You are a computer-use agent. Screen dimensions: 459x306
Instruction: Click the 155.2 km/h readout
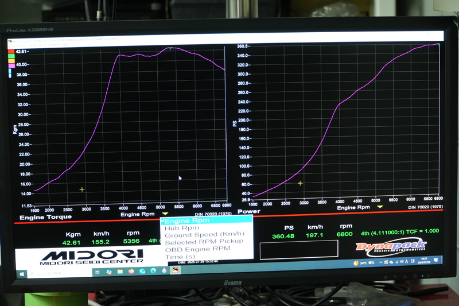pos(100,242)
